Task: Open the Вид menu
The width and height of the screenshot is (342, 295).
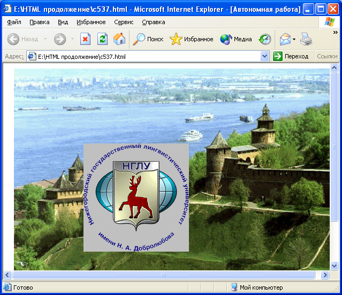Action: (63, 22)
